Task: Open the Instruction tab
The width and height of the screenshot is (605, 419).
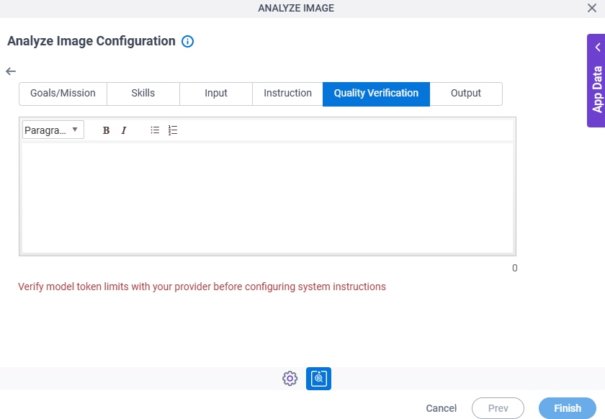Action: [287, 94]
